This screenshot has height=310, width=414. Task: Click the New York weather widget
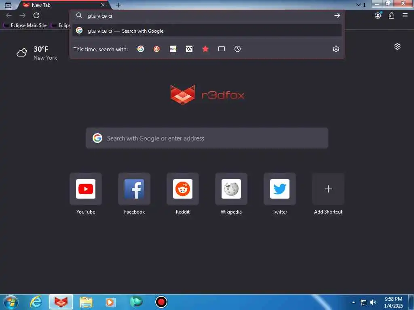pos(37,53)
